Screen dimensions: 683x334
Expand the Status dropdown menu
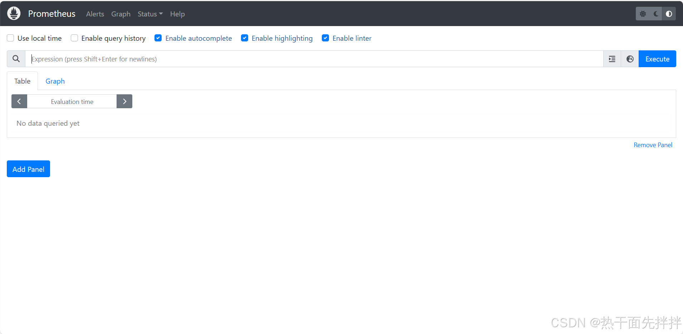point(150,14)
